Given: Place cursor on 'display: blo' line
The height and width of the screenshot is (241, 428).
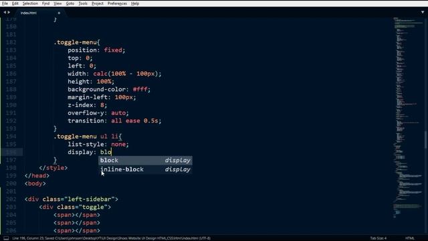Looking at the screenshot, I should (90, 152).
